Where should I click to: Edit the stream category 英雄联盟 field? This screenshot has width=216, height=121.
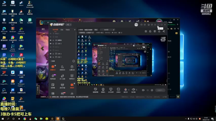[86, 33]
